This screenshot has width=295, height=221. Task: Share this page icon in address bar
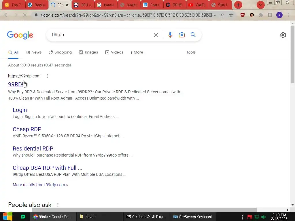click(x=222, y=15)
